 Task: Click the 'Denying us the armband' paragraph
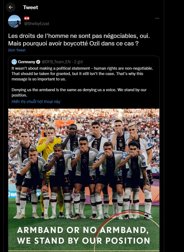[79, 93]
